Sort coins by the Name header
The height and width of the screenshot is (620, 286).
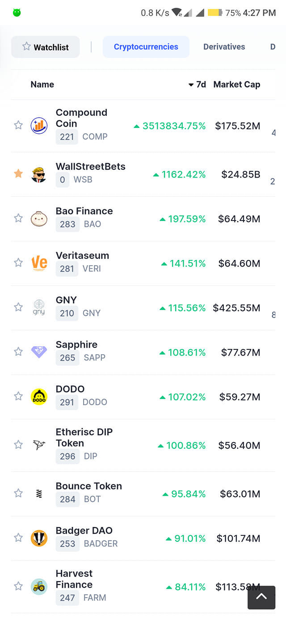point(42,85)
